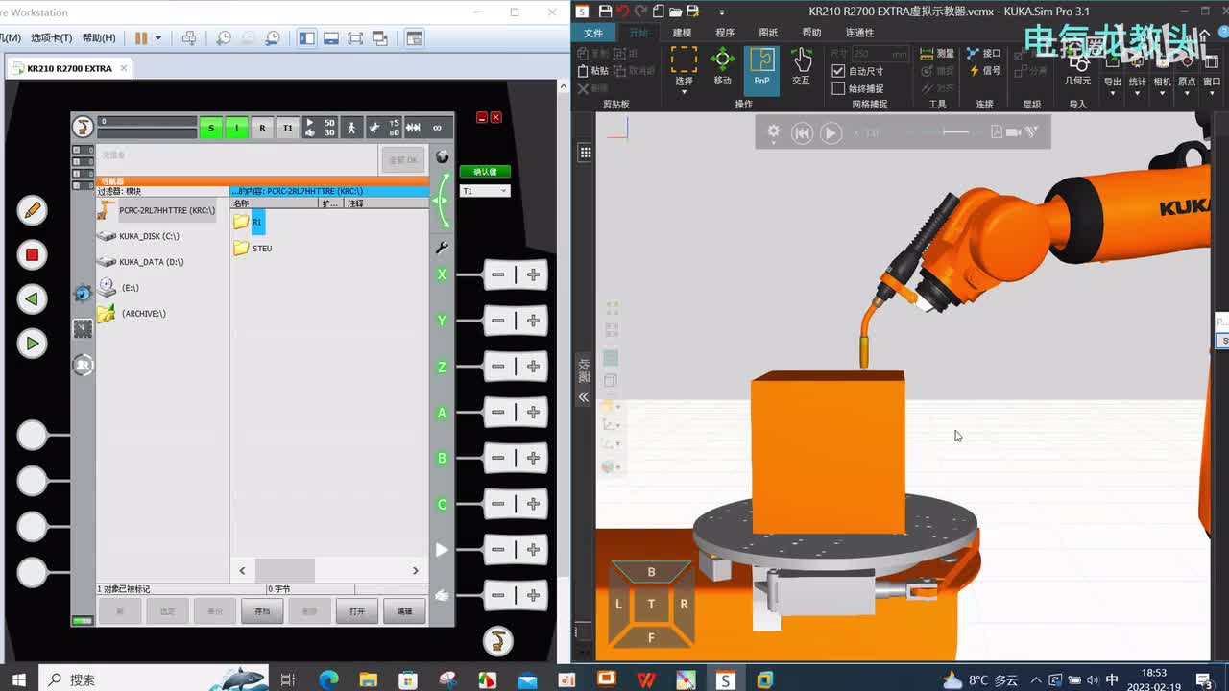Activate the 移动 (Move) tool
This screenshot has height=691, width=1229.
point(722,67)
